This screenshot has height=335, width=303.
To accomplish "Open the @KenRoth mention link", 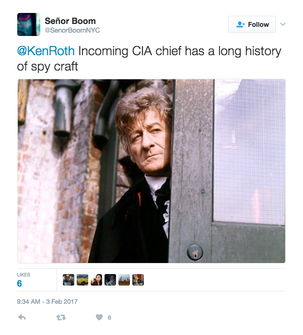I will [46, 51].
